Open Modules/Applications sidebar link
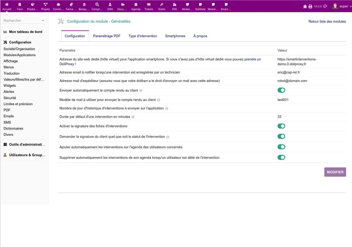This screenshot has height=247, width=352. coord(20,55)
